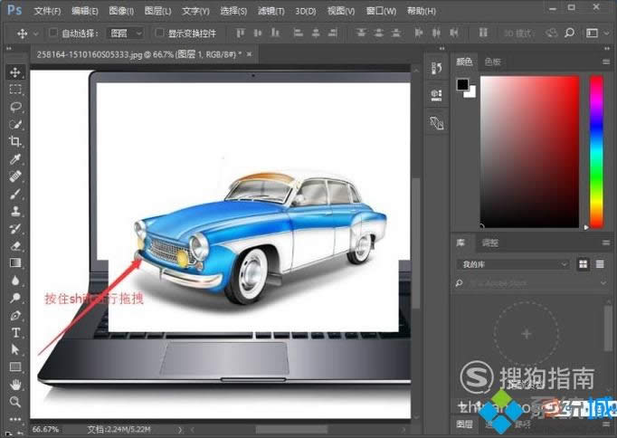Open the 文件(F) menu
The width and height of the screenshot is (617, 438).
(x=47, y=11)
